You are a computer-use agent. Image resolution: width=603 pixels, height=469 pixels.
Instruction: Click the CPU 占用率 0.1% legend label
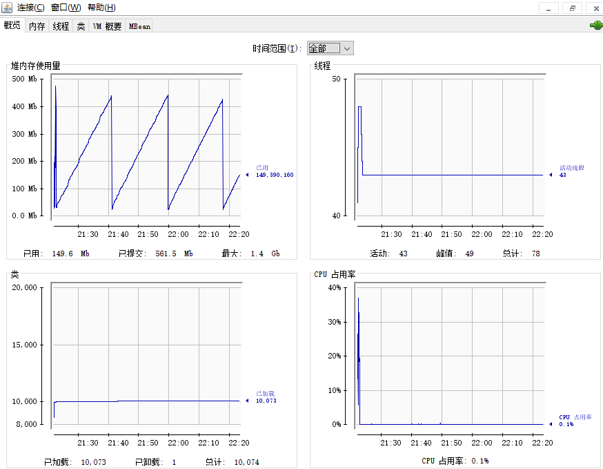tap(575, 421)
